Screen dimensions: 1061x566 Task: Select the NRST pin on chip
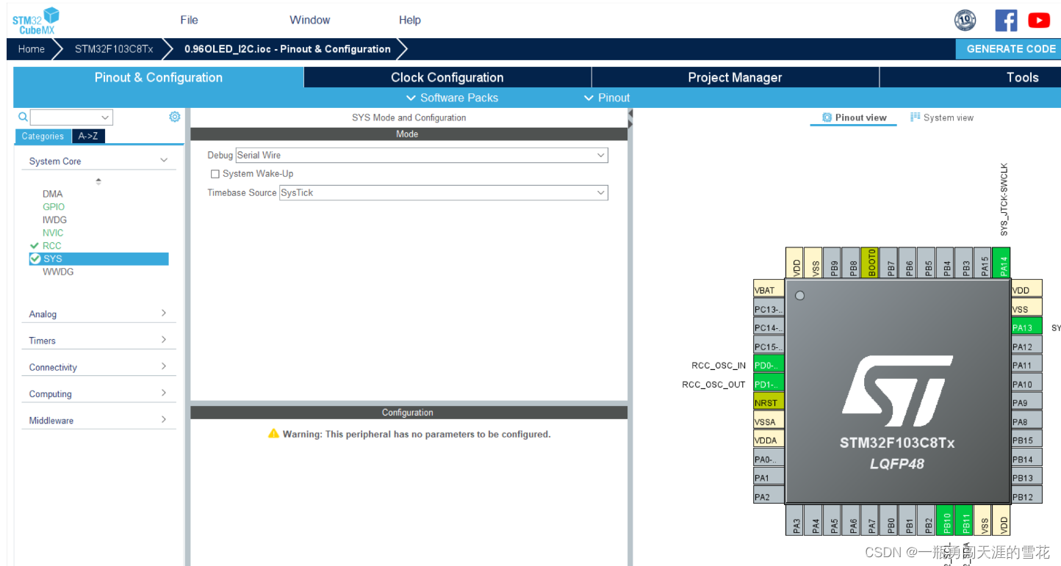(x=769, y=402)
